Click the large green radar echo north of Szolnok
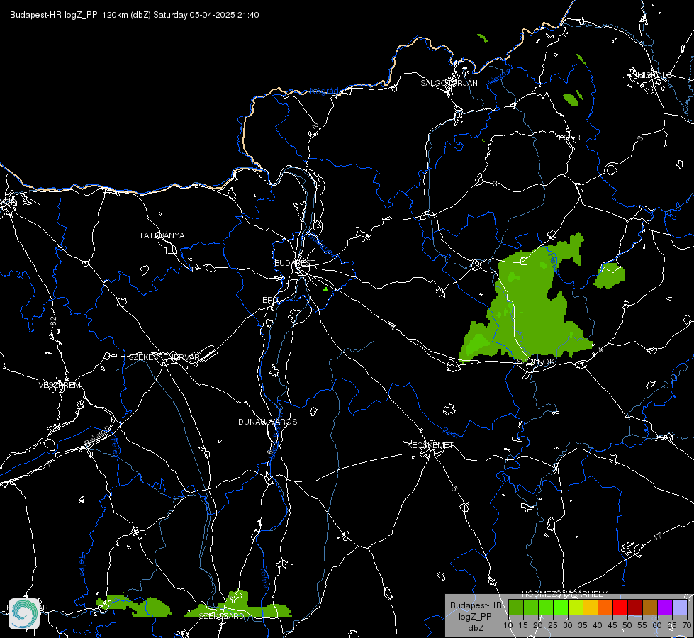This screenshot has height=638, width=694. point(527,306)
